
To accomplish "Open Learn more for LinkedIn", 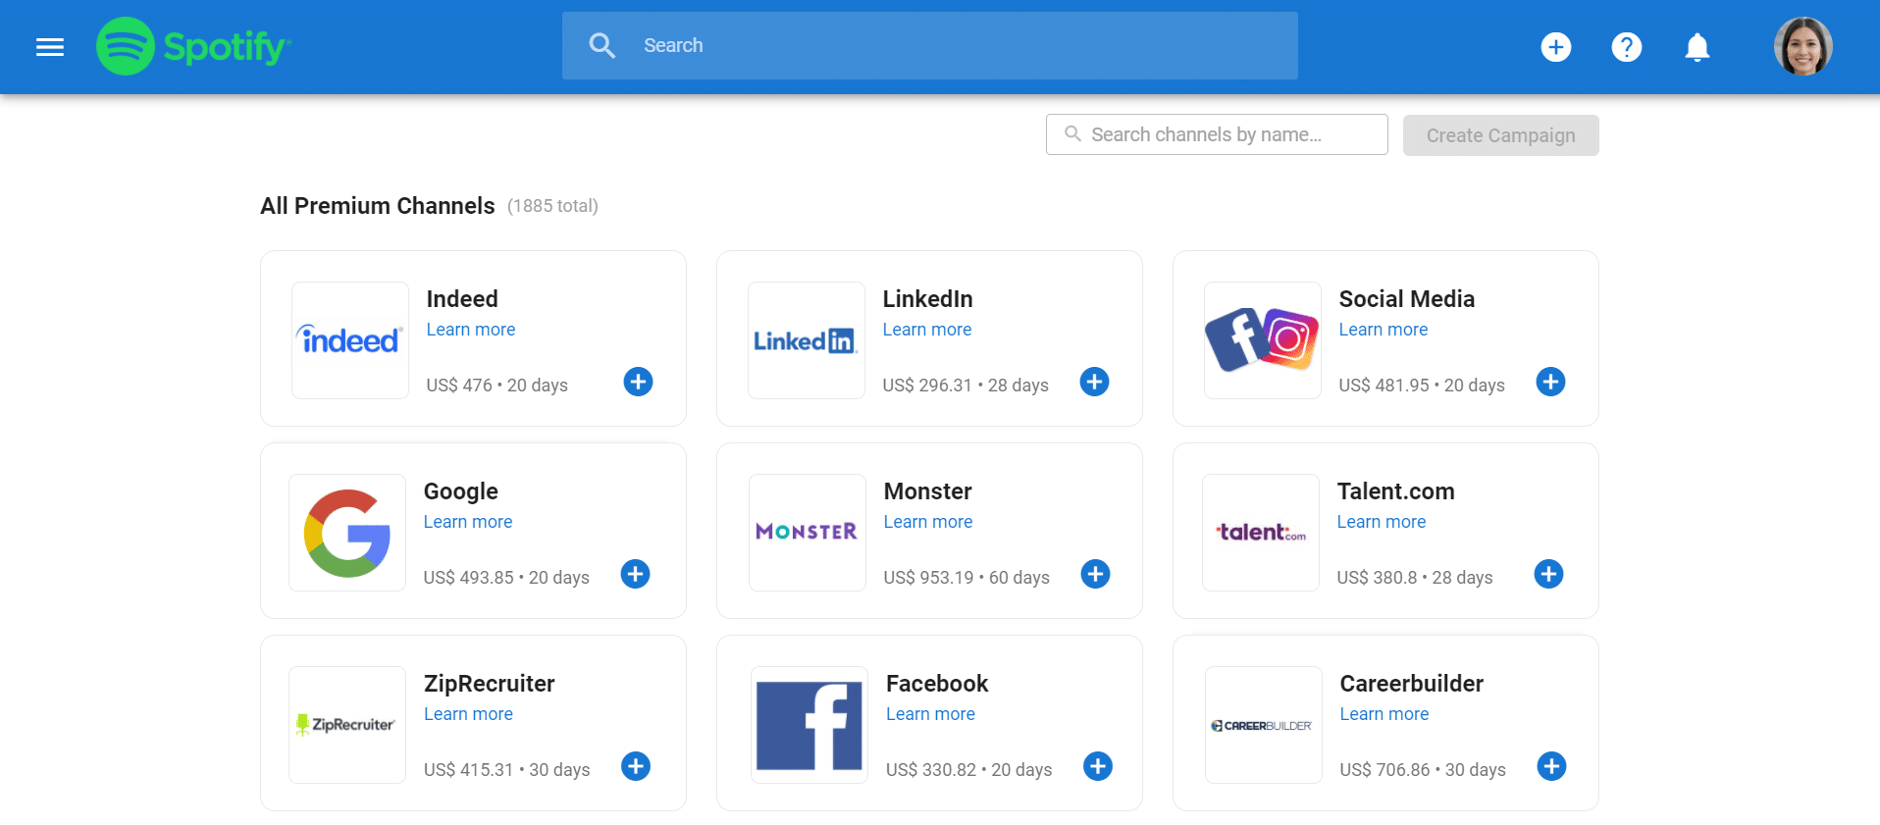I will point(927,330).
